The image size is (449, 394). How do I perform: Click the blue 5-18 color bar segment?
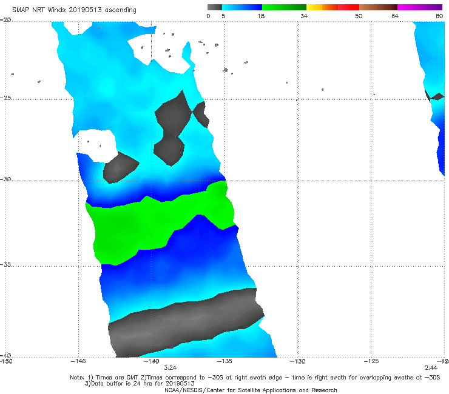tap(242, 7)
